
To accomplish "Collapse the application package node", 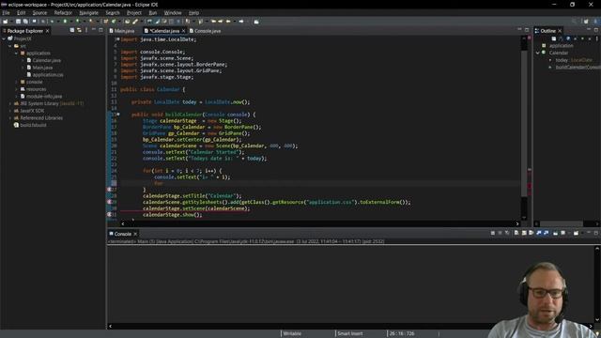I will pos(16,54).
